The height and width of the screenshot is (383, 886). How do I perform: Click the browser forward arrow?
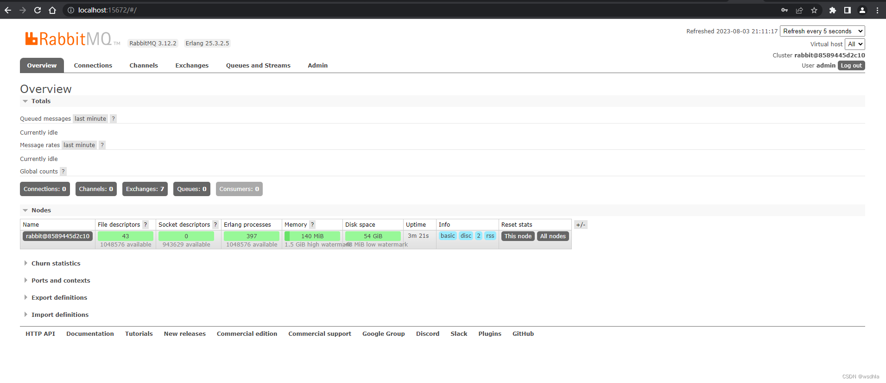pyautogui.click(x=23, y=10)
